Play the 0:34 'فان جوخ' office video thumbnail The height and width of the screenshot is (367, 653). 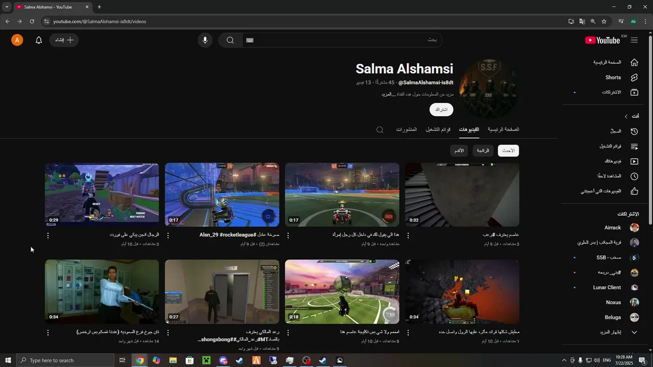[102, 292]
